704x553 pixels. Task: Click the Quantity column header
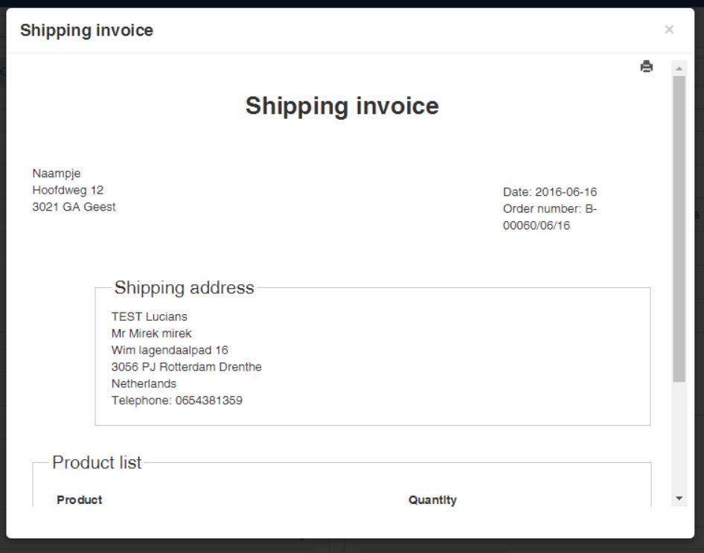tap(432, 500)
